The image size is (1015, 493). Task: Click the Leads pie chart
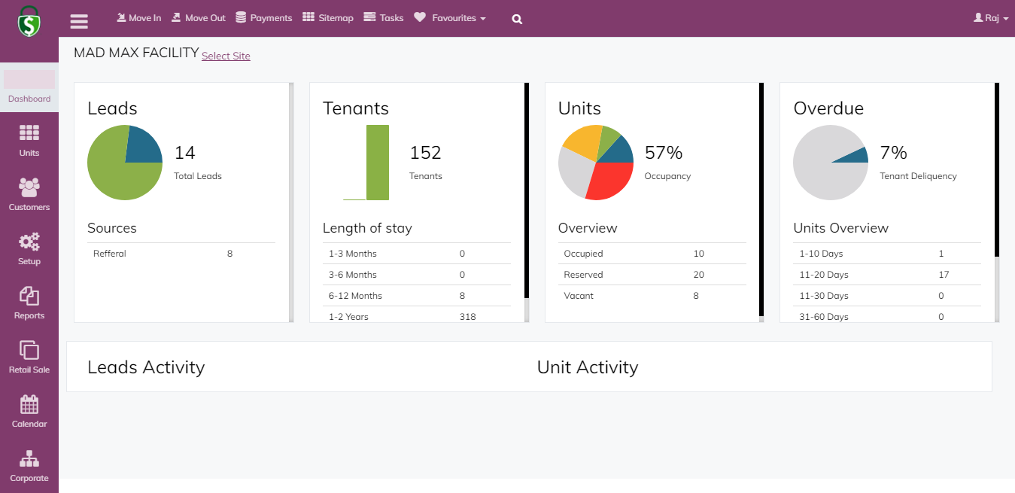(x=125, y=163)
